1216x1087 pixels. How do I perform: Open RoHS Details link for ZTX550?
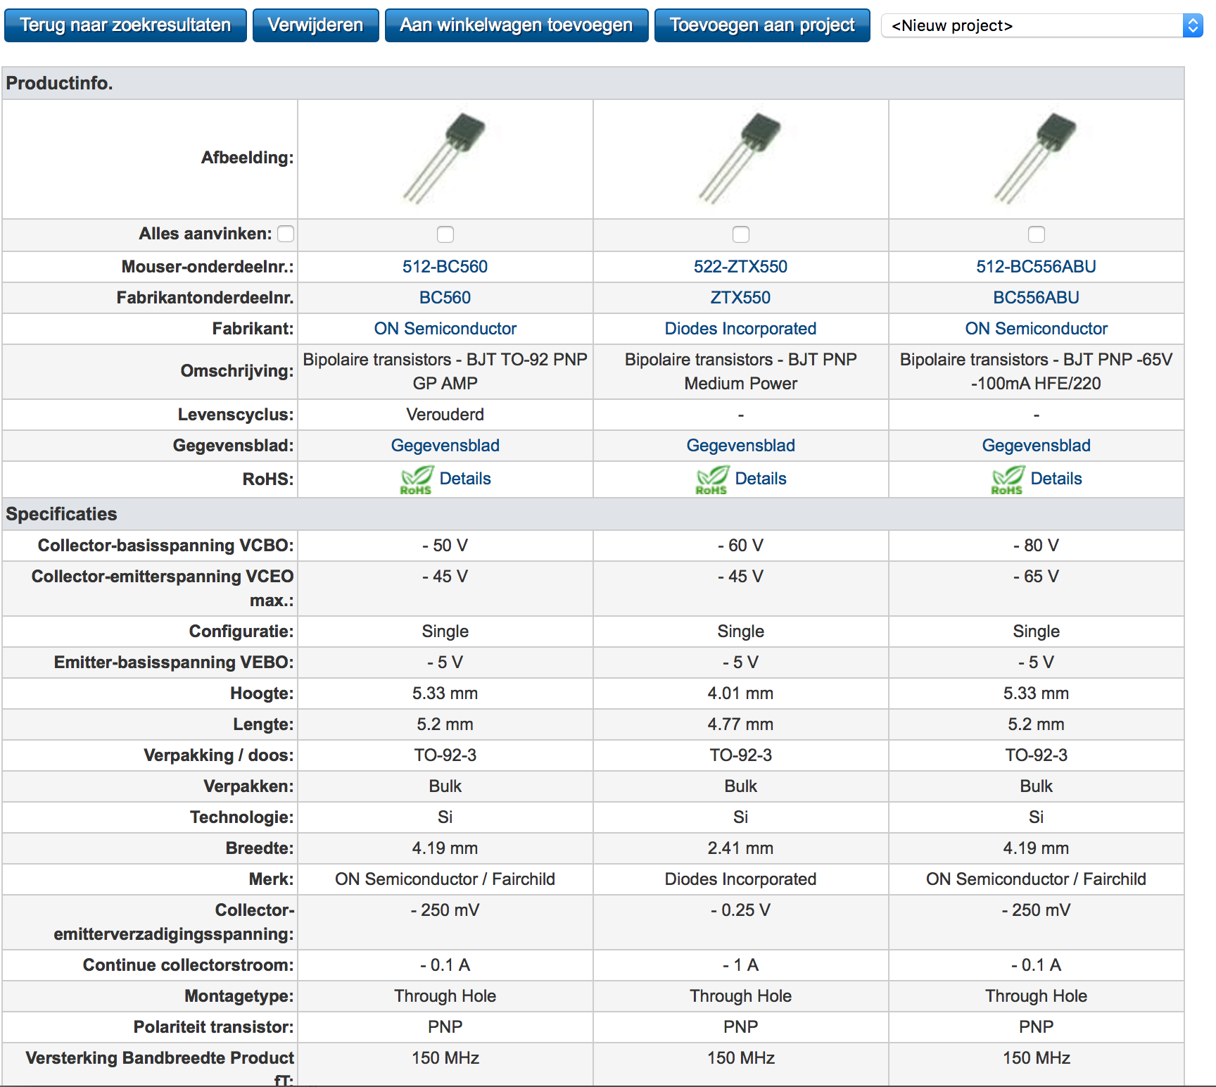761,479
